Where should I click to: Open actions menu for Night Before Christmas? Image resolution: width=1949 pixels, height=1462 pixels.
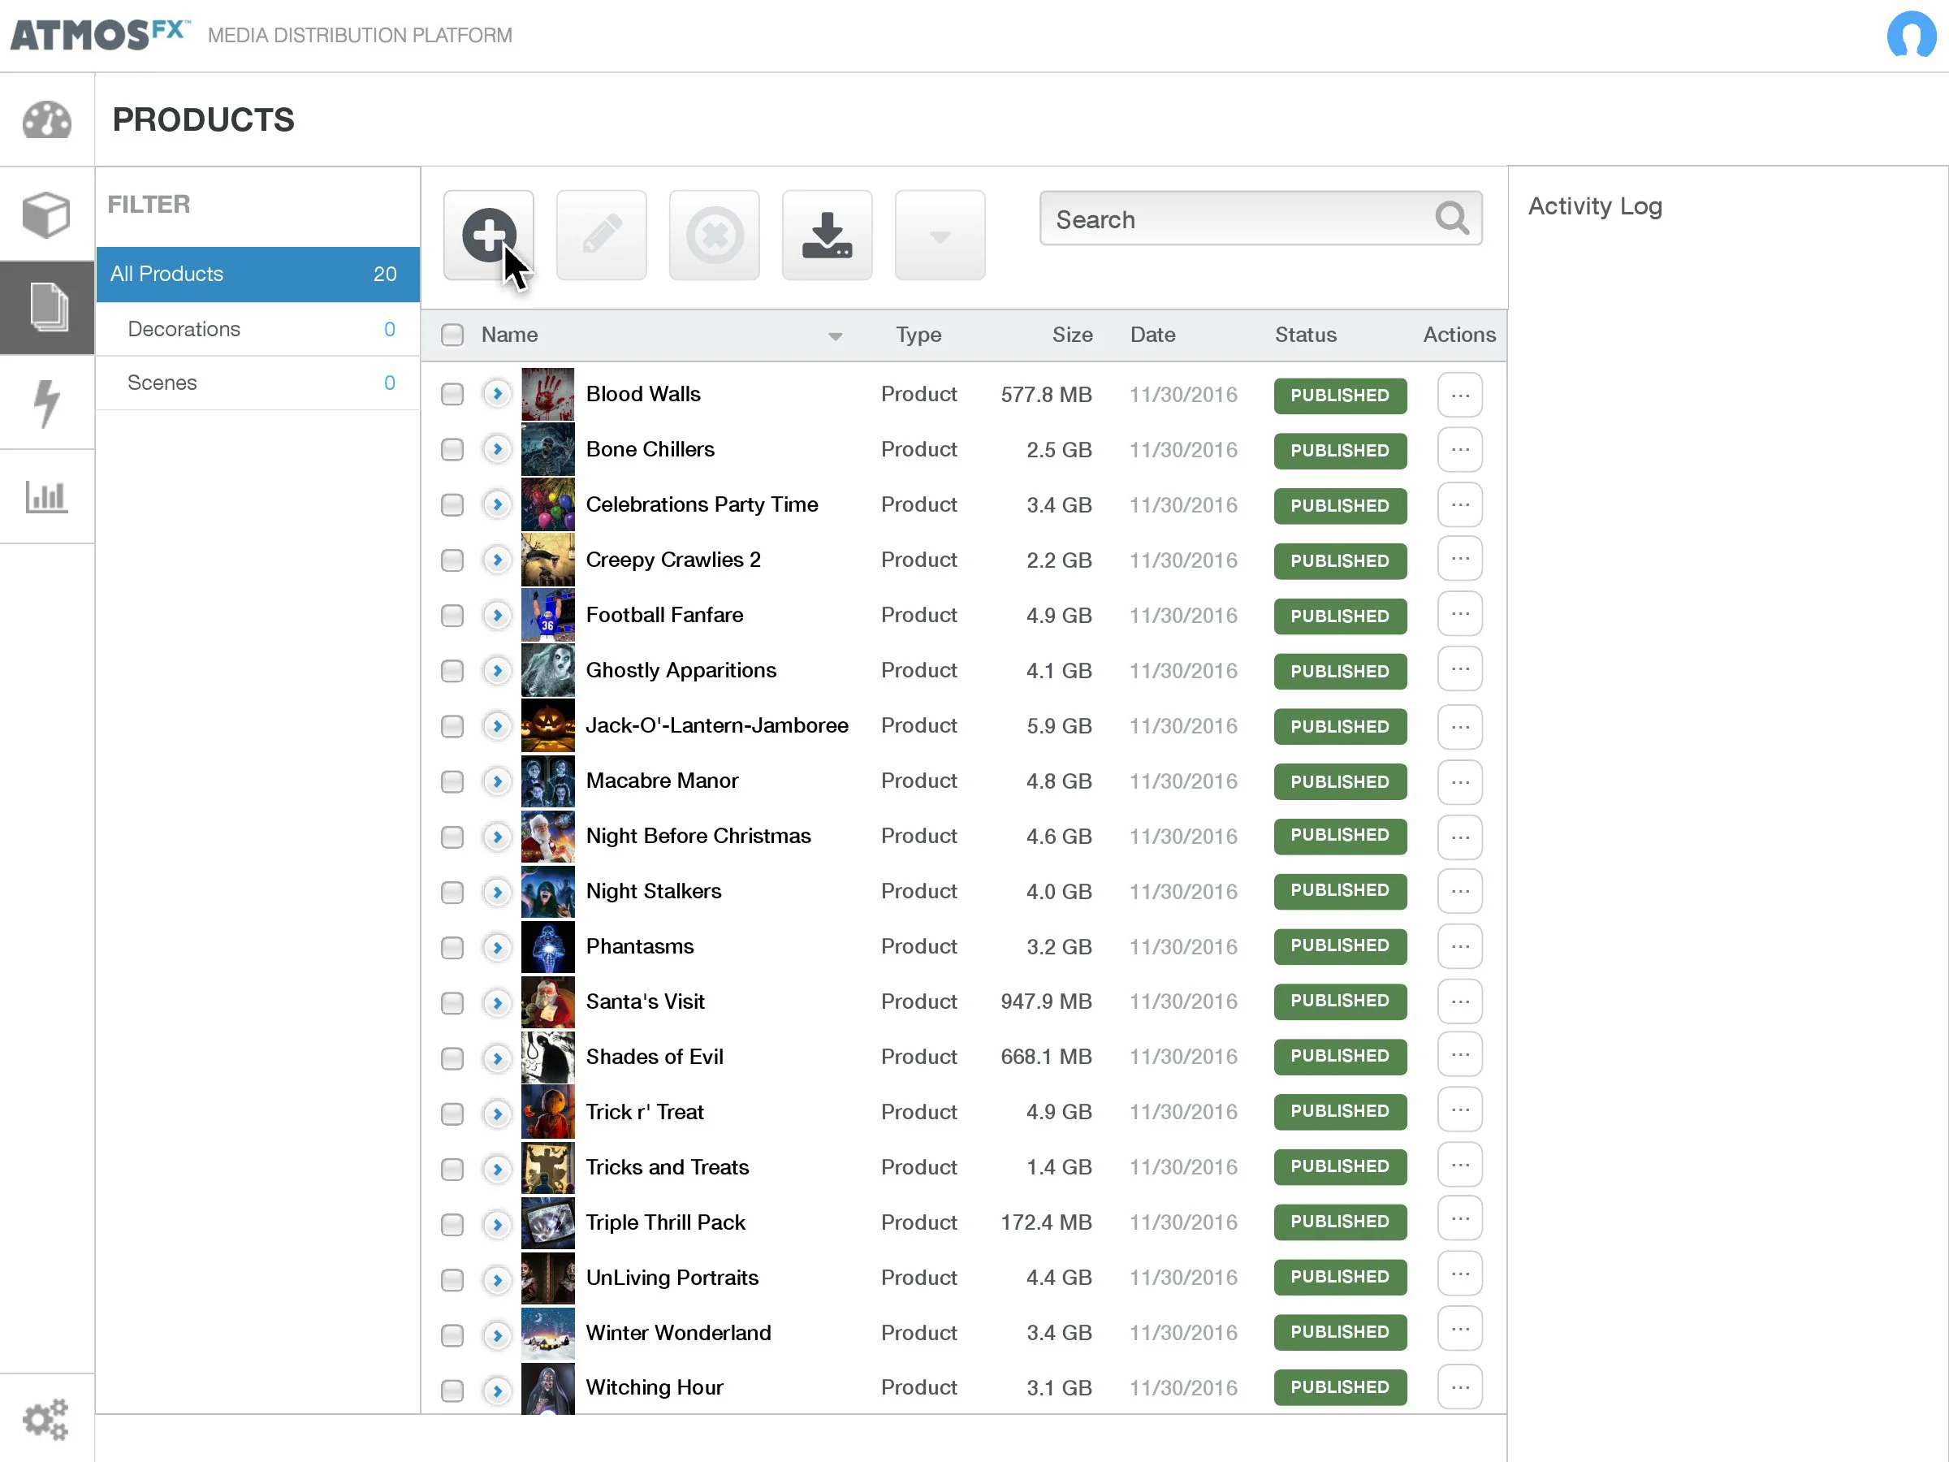click(1459, 837)
